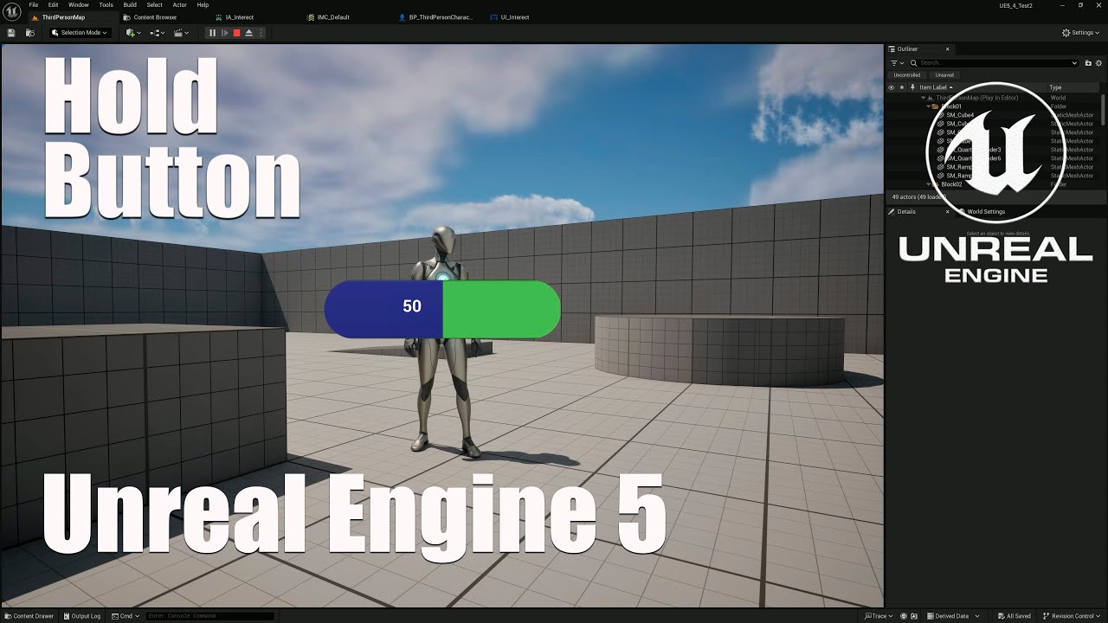Click the Save current level icon
The width and height of the screenshot is (1108, 623).
pos(11,33)
